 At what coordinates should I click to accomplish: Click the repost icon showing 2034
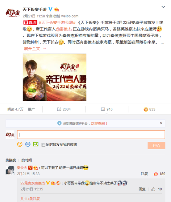click(x=64, y=109)
